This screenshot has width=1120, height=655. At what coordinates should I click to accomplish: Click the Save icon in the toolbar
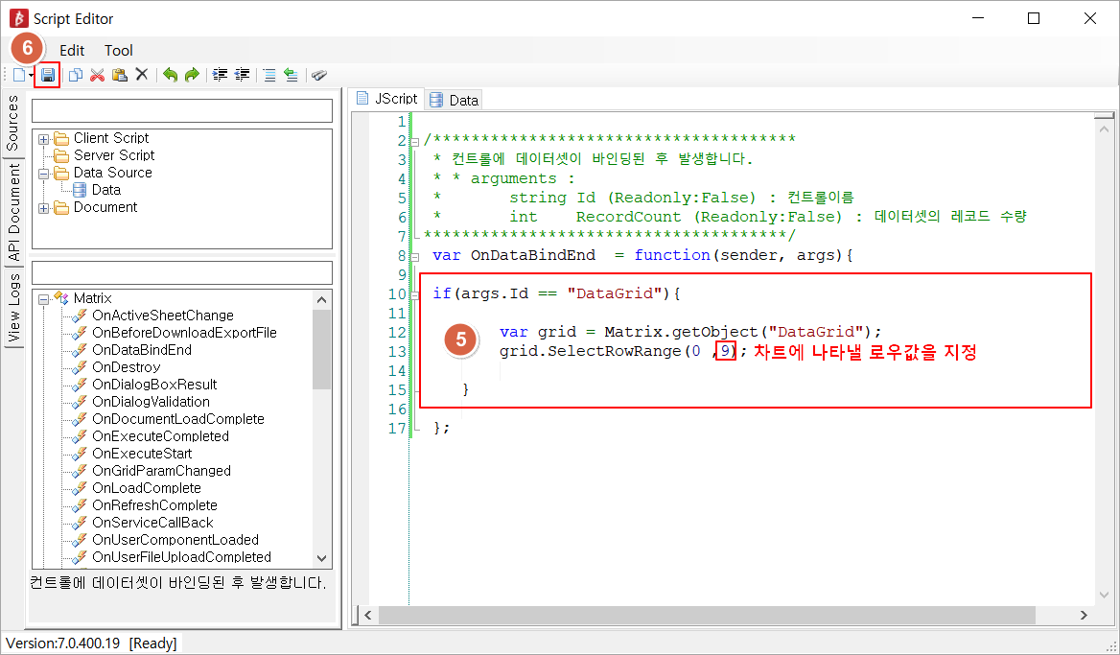[48, 75]
